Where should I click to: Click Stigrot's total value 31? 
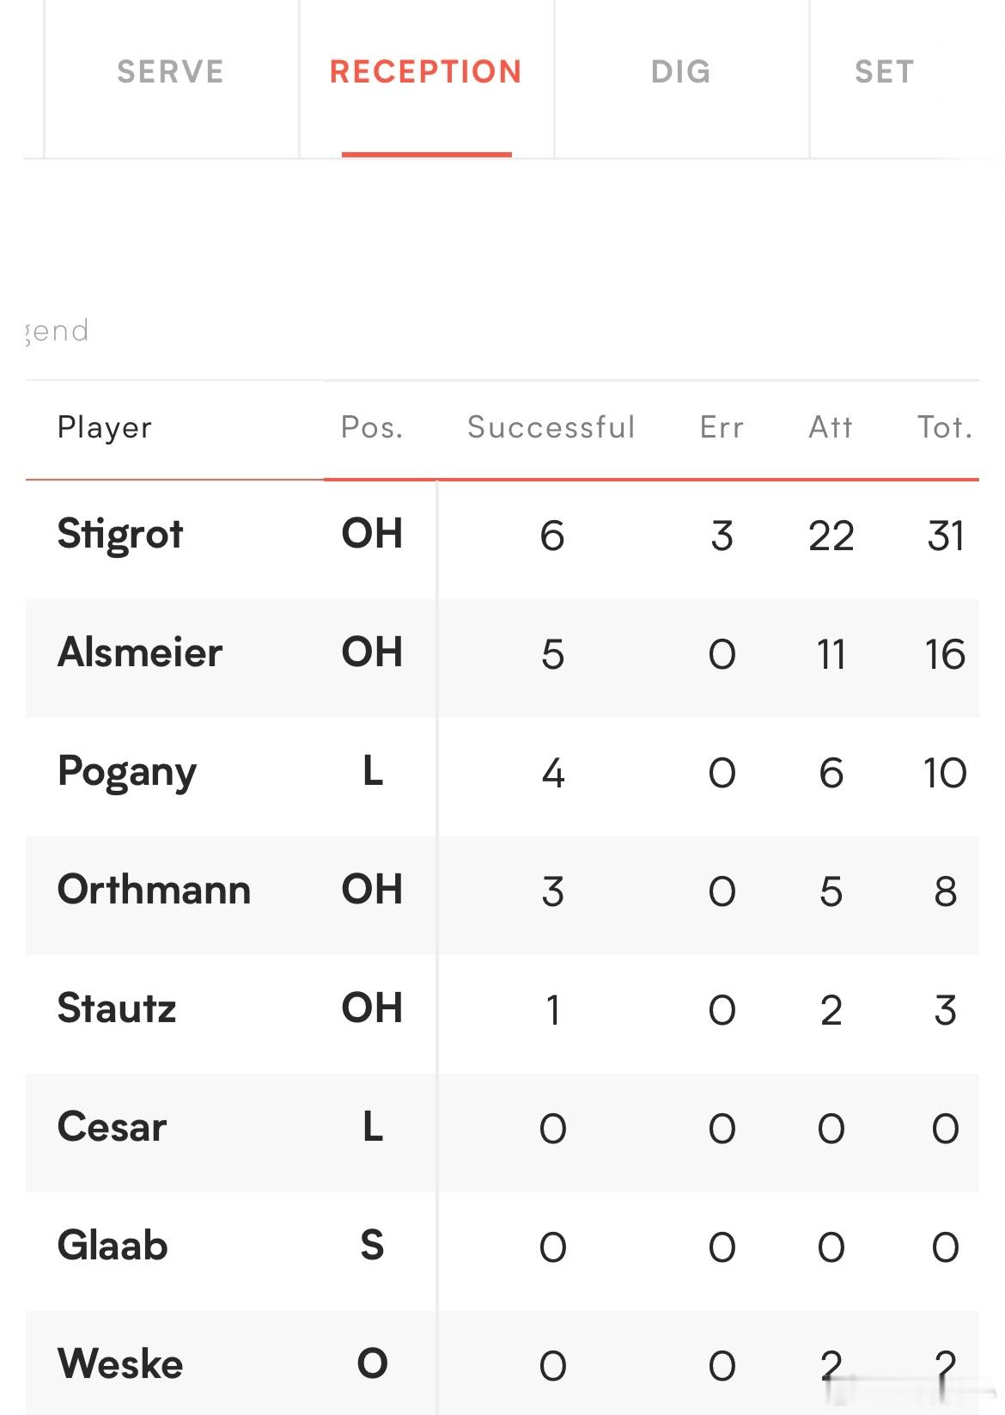pos(946,536)
